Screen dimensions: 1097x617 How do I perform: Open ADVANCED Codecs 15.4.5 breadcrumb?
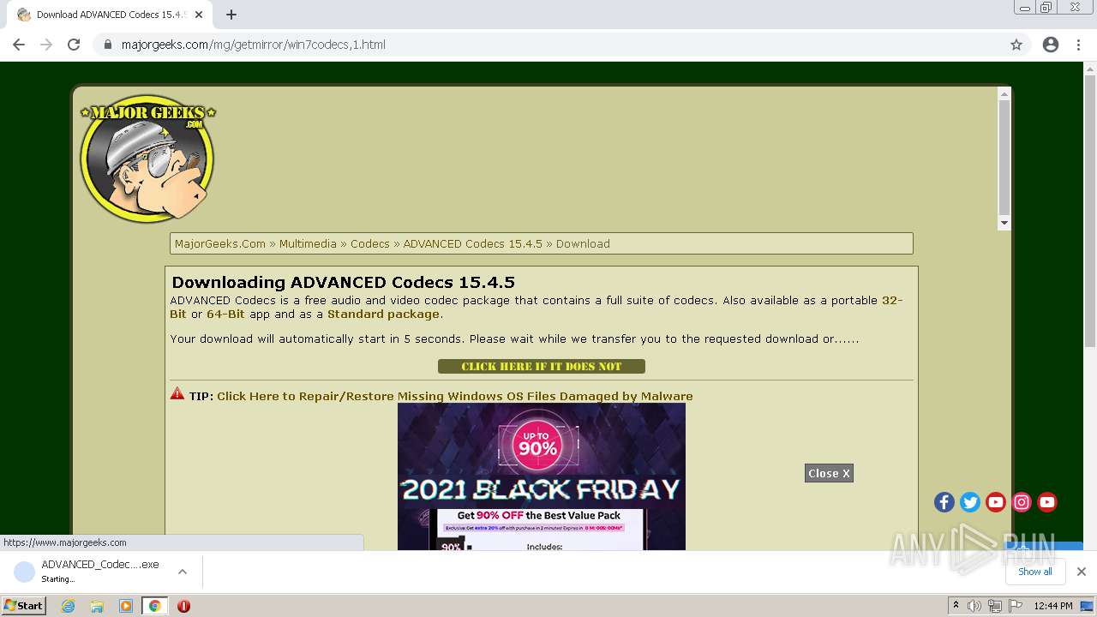[473, 244]
